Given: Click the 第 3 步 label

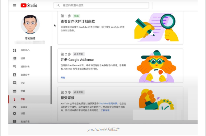Looking at the screenshot, I should click(x=66, y=92).
